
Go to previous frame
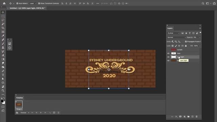coord(36,113)
